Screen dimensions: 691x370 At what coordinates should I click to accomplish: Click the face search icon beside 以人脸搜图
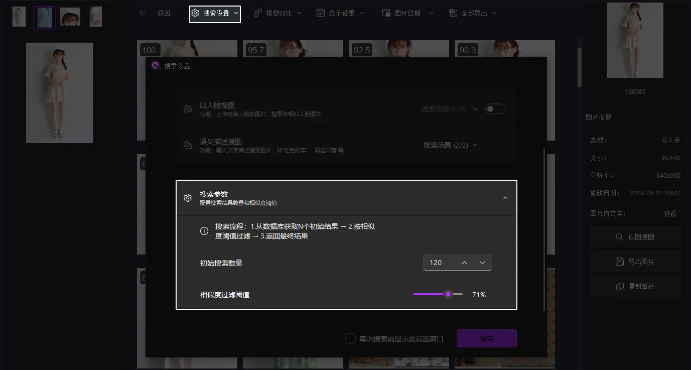tap(187, 108)
